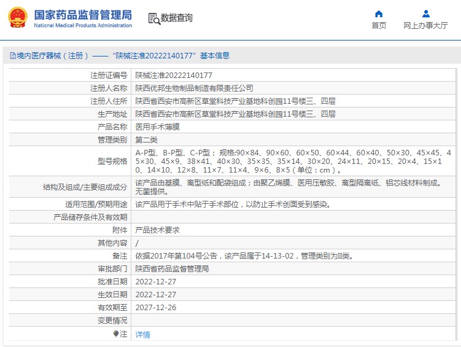The width and height of the screenshot is (461, 347).
Task: Click the 结构及组成 composition description
Action: click(288, 187)
